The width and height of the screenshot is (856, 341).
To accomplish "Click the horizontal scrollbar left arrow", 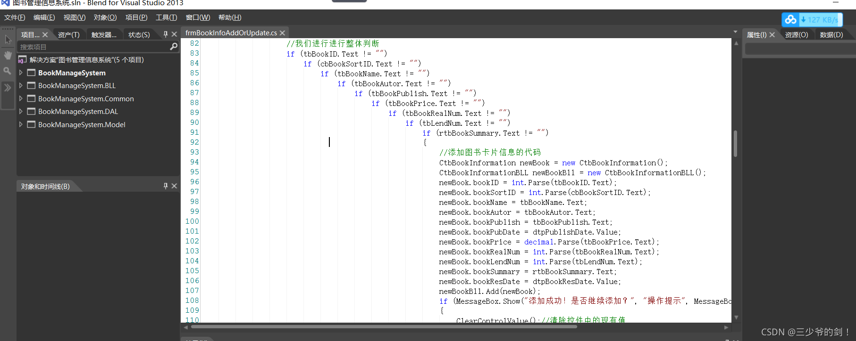I will pyautogui.click(x=186, y=327).
